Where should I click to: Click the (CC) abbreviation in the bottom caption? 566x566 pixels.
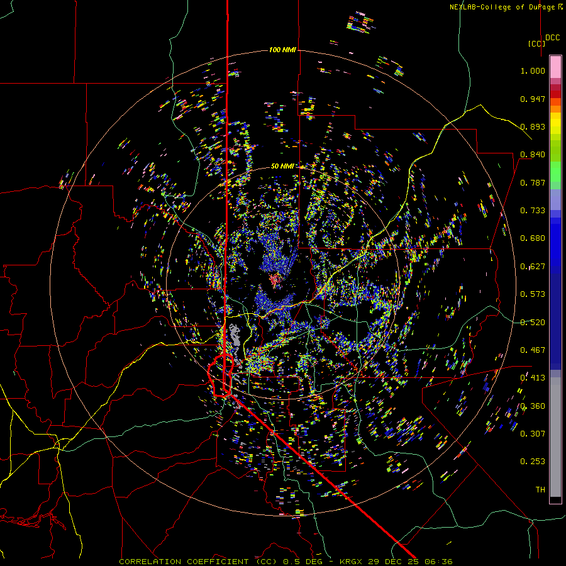click(267, 562)
